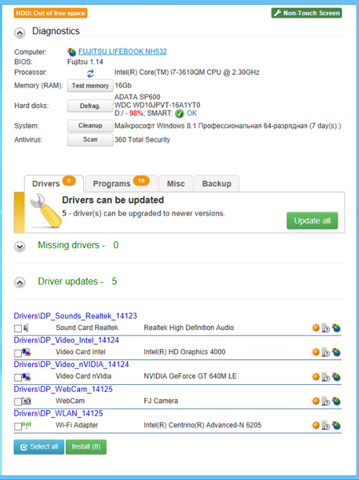Screen dimensions: 359x480
Task: Open device info icon for Centrino Advanced-N 6205
Action: (x=326, y=425)
